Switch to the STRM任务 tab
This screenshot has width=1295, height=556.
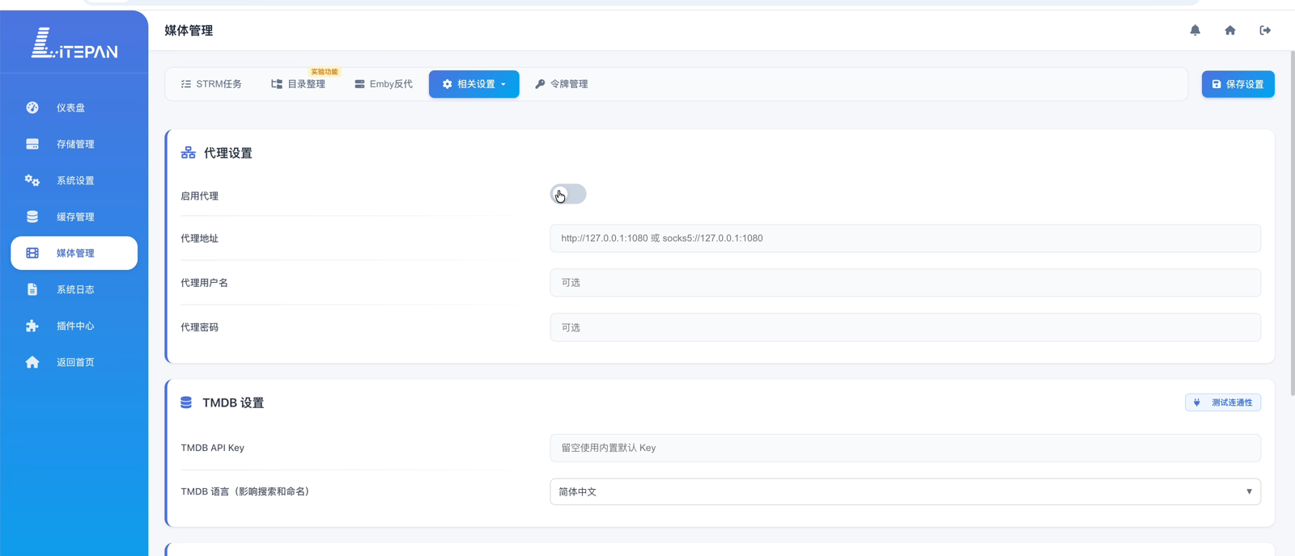[211, 84]
